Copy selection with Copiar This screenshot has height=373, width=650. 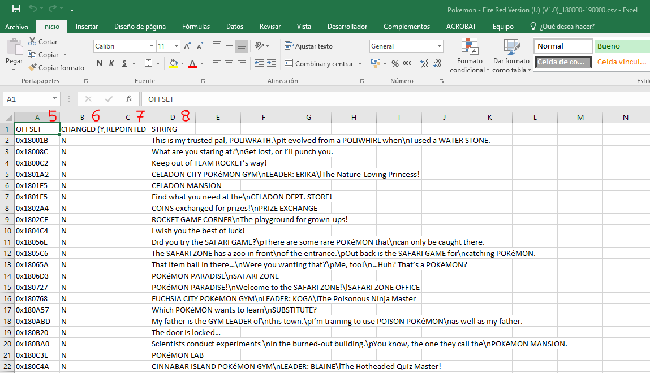44,55
